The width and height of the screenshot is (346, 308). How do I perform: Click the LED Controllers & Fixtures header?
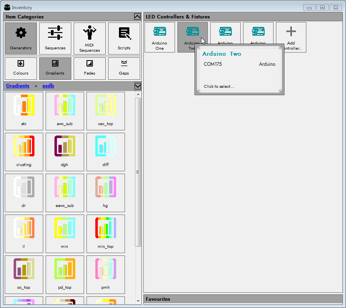243,17
